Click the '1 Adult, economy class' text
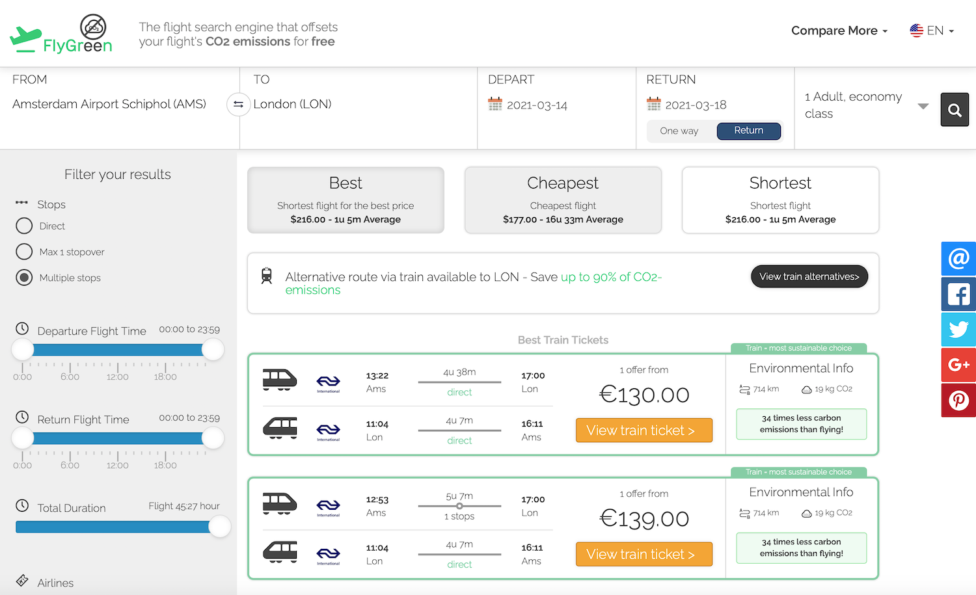 tap(853, 105)
